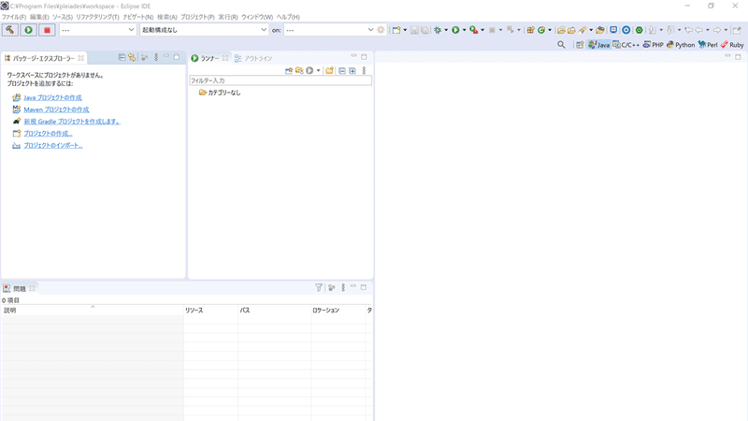Open the 起動構成なし launch configuration dropdown
The height and width of the screenshot is (421, 748).
coord(204,30)
